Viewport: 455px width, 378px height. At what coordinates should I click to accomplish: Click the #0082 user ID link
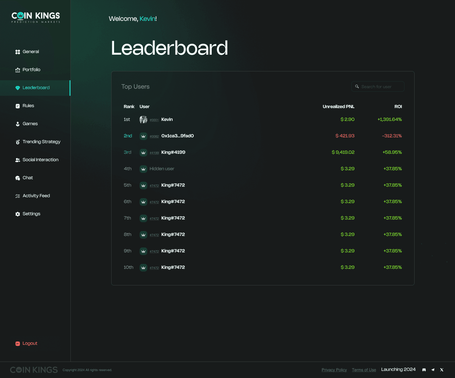(x=154, y=137)
